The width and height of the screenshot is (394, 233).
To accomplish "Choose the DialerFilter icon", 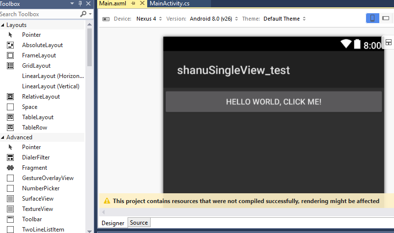I will [x=10, y=157].
